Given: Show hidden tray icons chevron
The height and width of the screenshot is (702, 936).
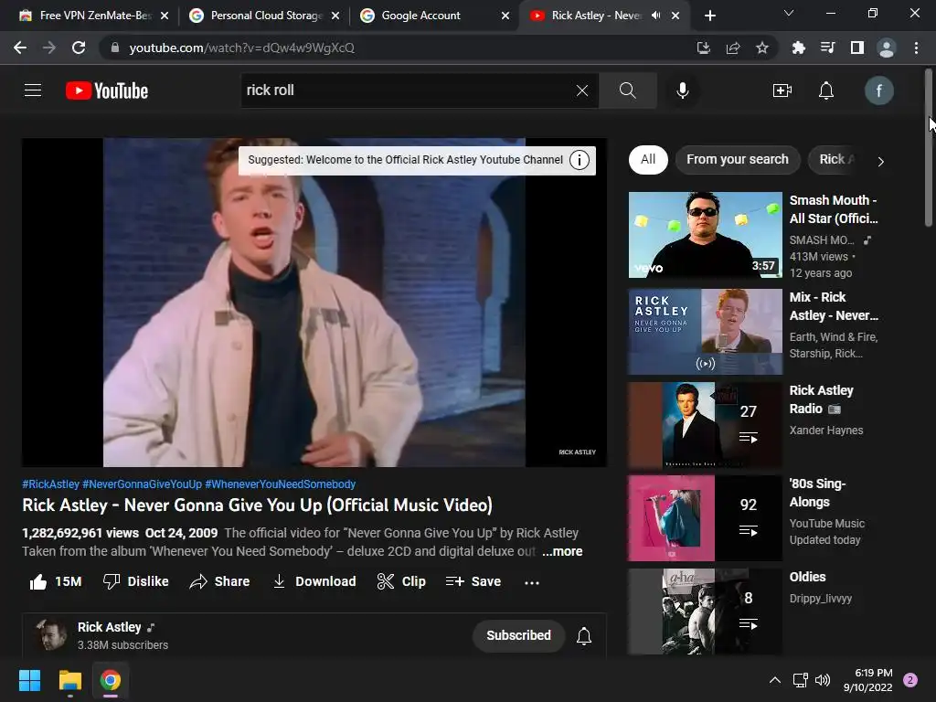Looking at the screenshot, I should click(x=774, y=680).
